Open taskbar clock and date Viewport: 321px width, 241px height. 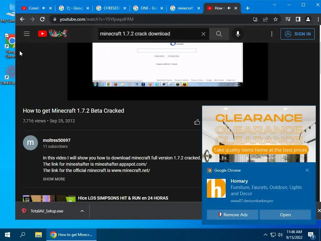pyautogui.click(x=294, y=235)
